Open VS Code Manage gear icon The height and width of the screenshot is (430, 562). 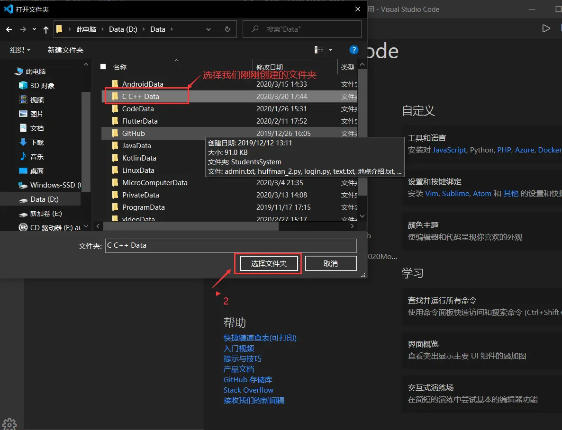tap(9, 425)
